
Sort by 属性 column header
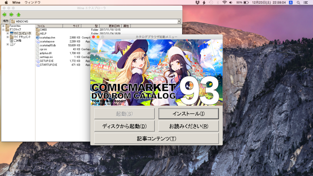[x=126, y=26]
